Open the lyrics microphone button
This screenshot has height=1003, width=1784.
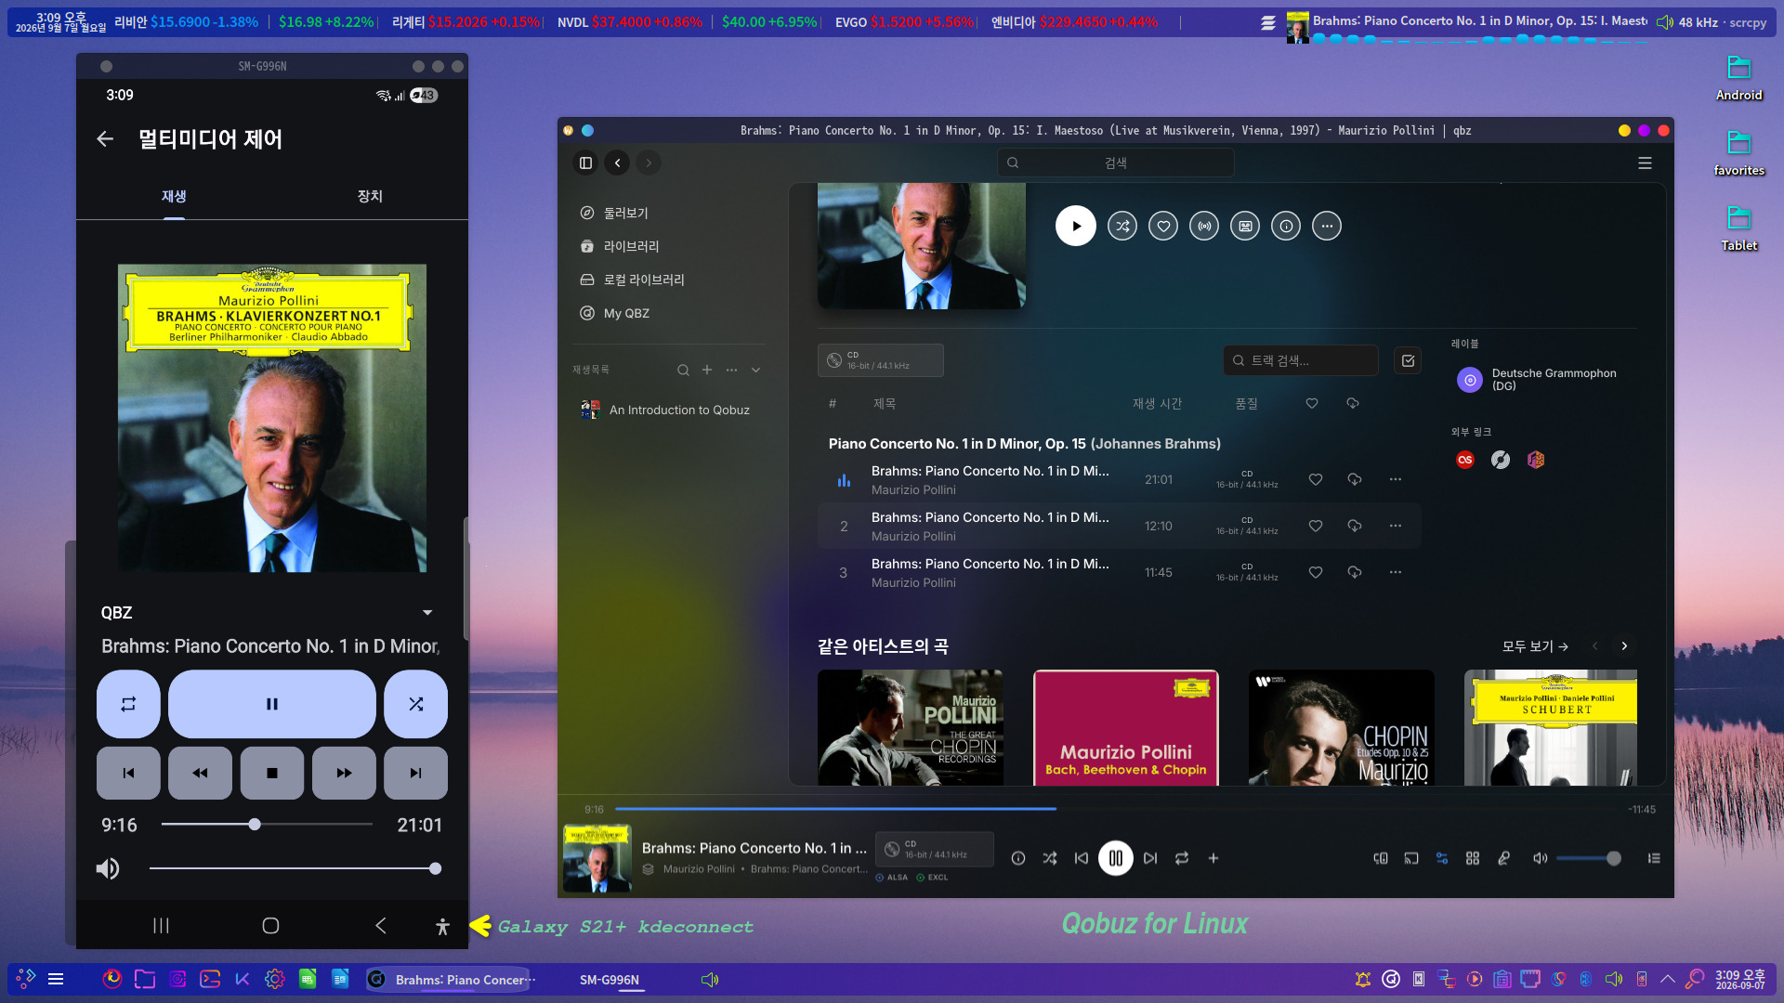(1503, 858)
